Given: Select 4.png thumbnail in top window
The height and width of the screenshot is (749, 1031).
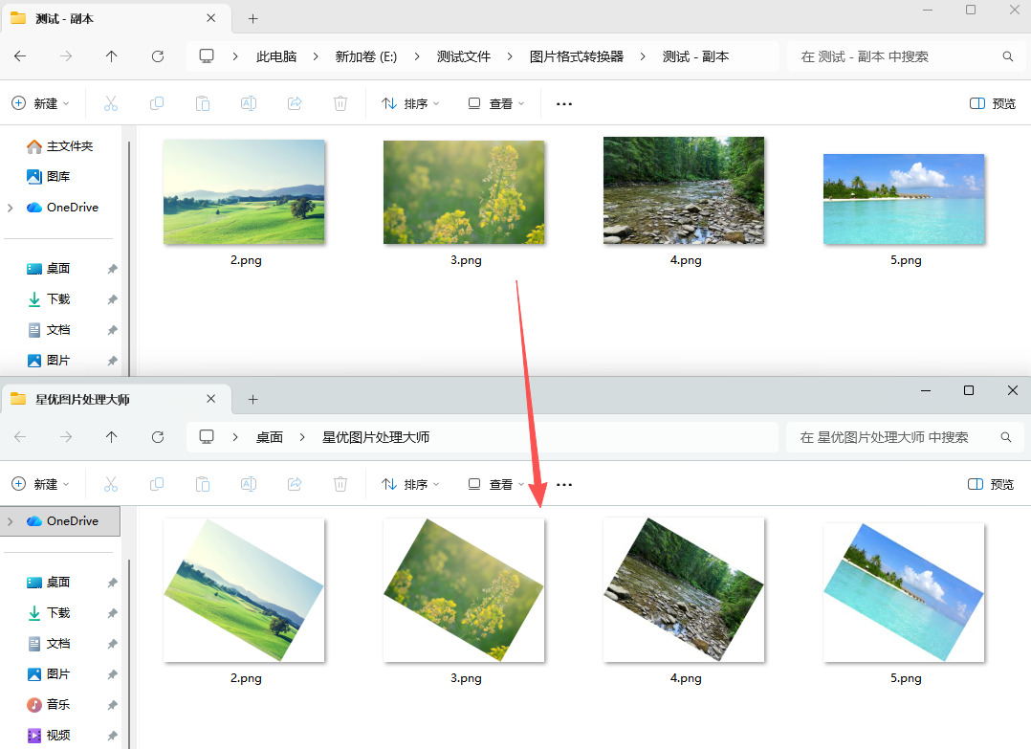Looking at the screenshot, I should tap(684, 190).
